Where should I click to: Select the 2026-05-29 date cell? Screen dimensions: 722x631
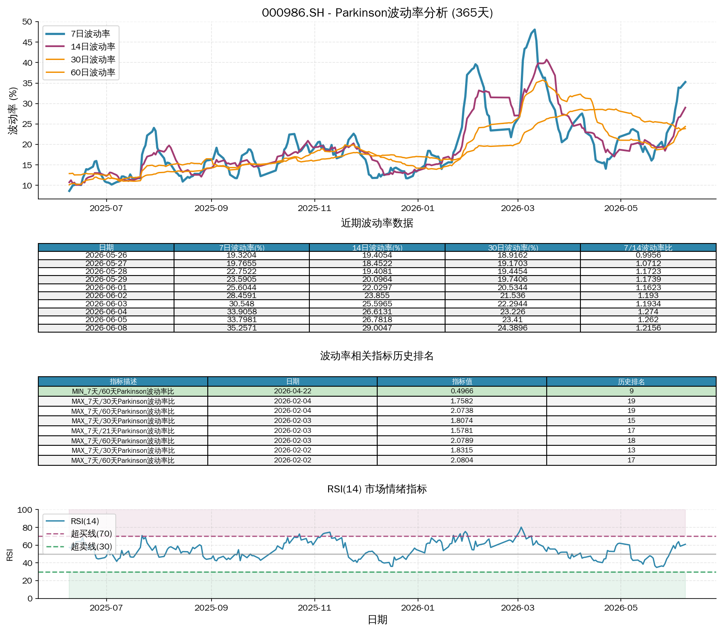[x=106, y=279]
